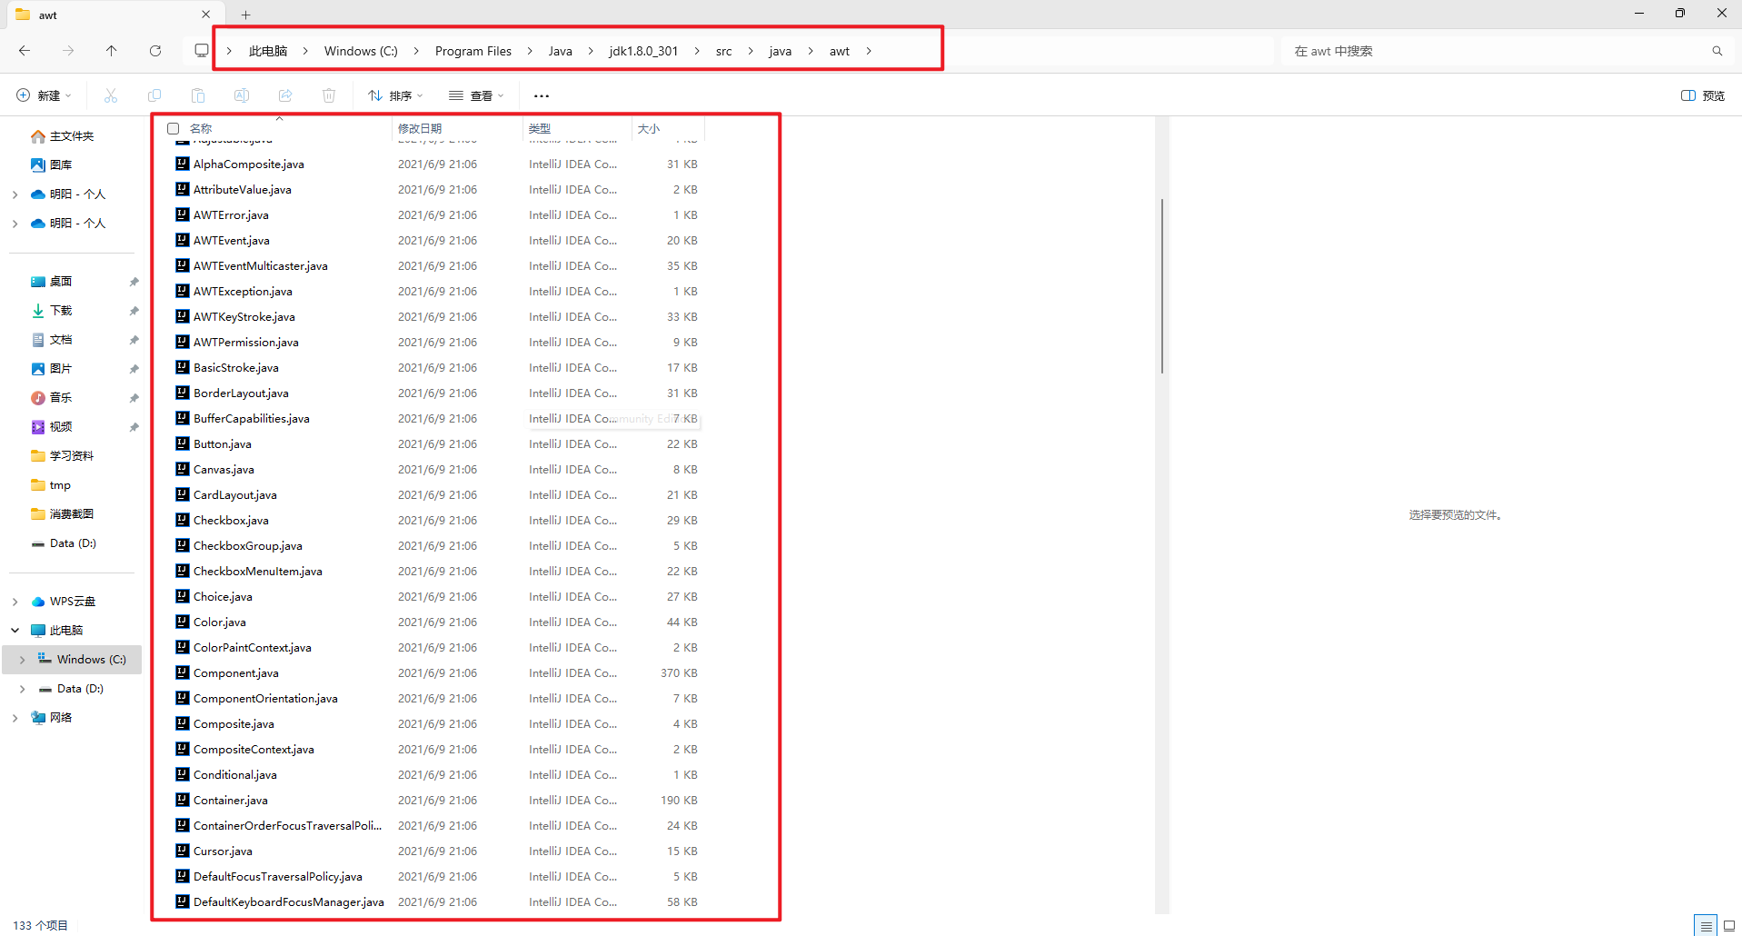The width and height of the screenshot is (1742, 936).
Task: Click src in the address path
Action: [723, 51]
